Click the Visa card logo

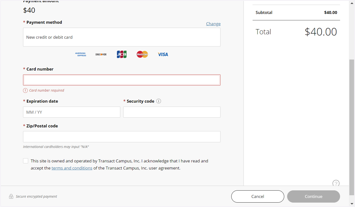tap(163, 54)
